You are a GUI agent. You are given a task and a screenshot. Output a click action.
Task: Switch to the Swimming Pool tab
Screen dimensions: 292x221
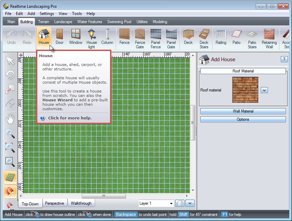(119, 22)
